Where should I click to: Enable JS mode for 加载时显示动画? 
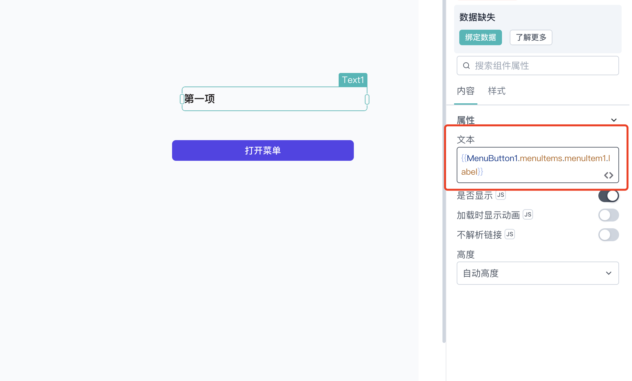(x=528, y=215)
